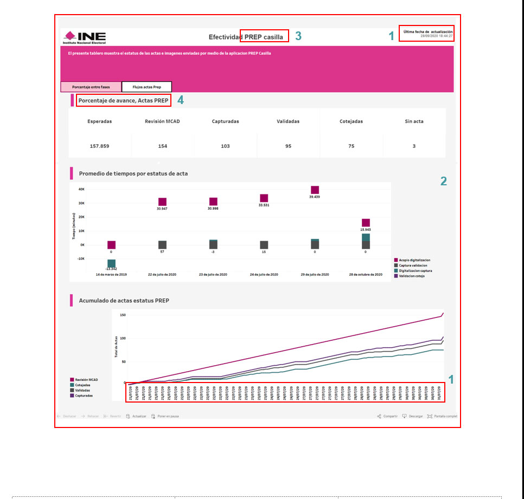The width and height of the screenshot is (524, 499).
Task: Click the Poner en pausa icon
Action: coord(154,416)
